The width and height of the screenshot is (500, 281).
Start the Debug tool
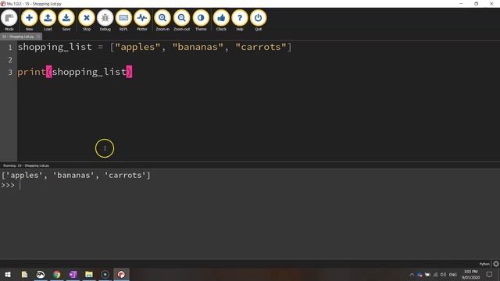pyautogui.click(x=105, y=20)
